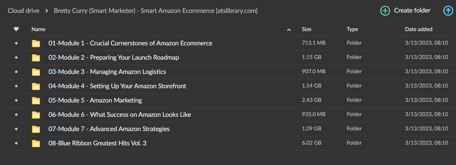
Task: Select the Bretty Curry Smart Amazon Ecommerce breadcrumb
Action: coord(156,11)
